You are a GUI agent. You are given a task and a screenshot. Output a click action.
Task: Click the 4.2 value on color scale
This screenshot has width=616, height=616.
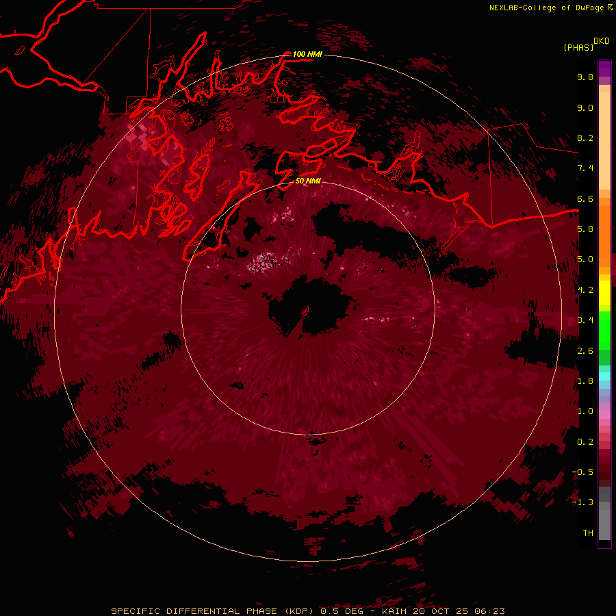tap(585, 290)
